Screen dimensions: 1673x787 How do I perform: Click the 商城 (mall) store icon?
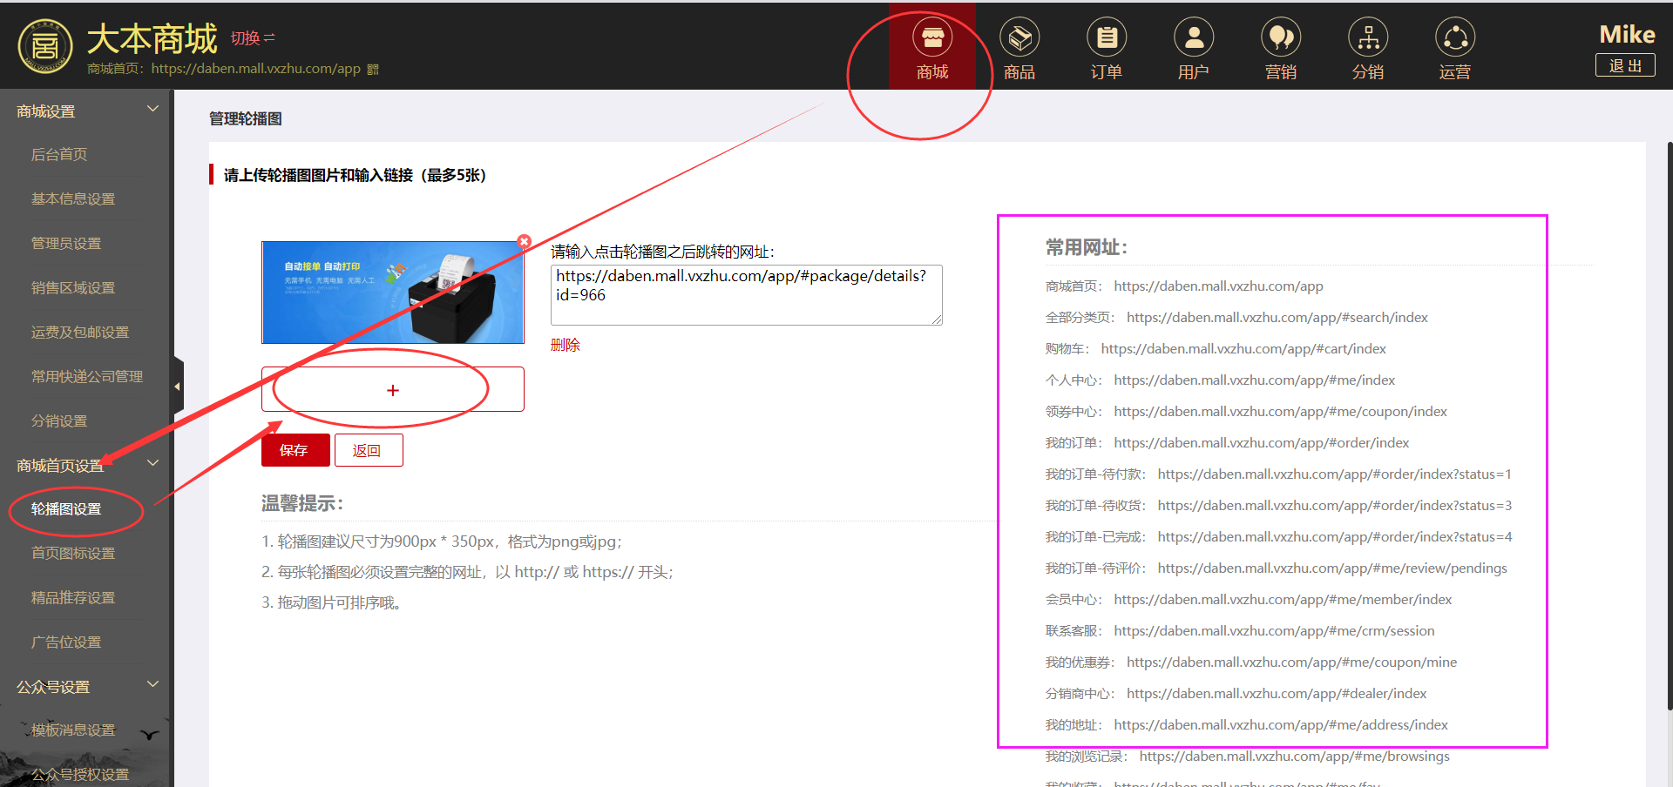click(x=932, y=39)
